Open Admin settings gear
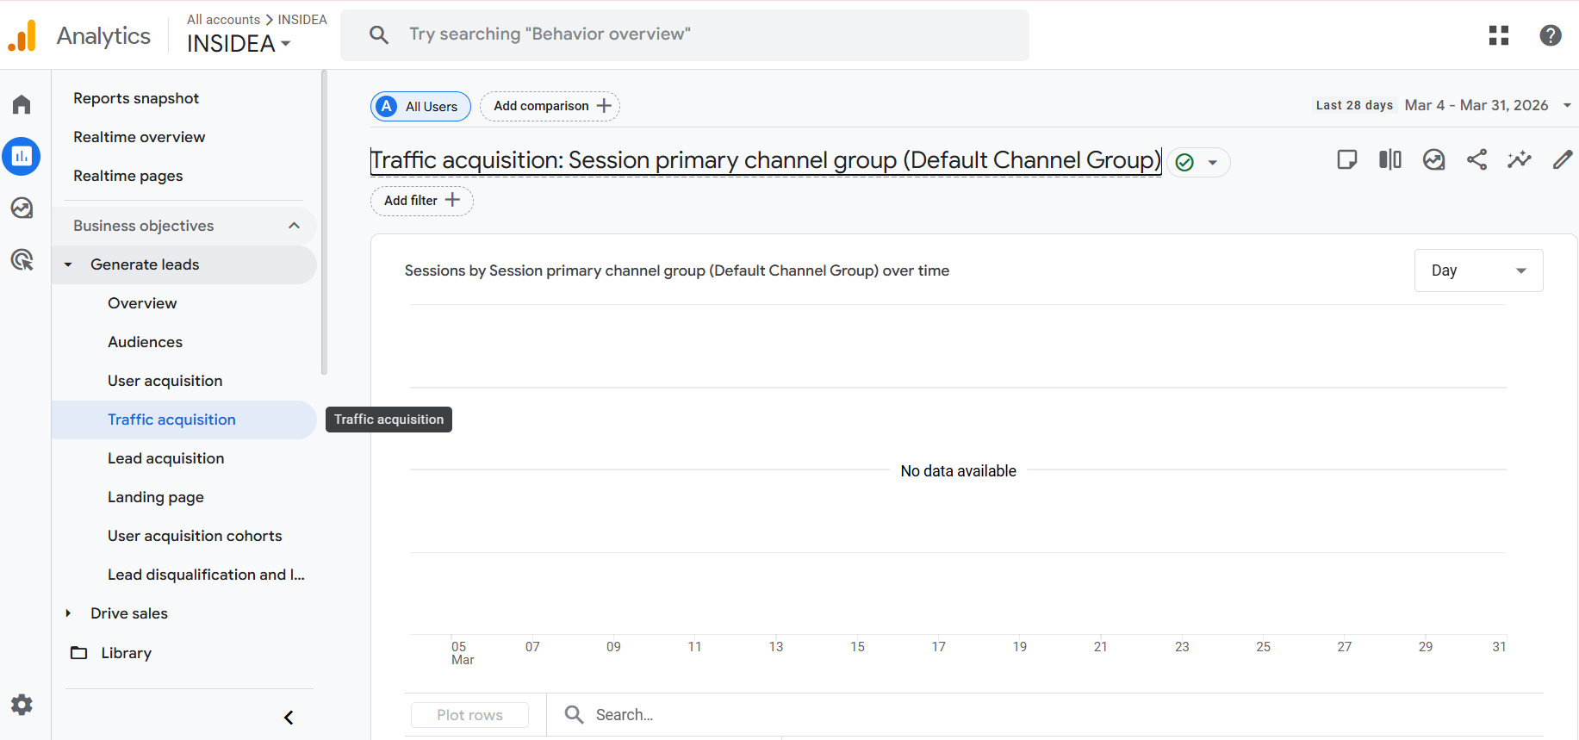 tap(22, 705)
